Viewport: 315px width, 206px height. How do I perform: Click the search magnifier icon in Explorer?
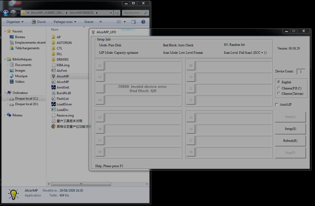coord(146,13)
